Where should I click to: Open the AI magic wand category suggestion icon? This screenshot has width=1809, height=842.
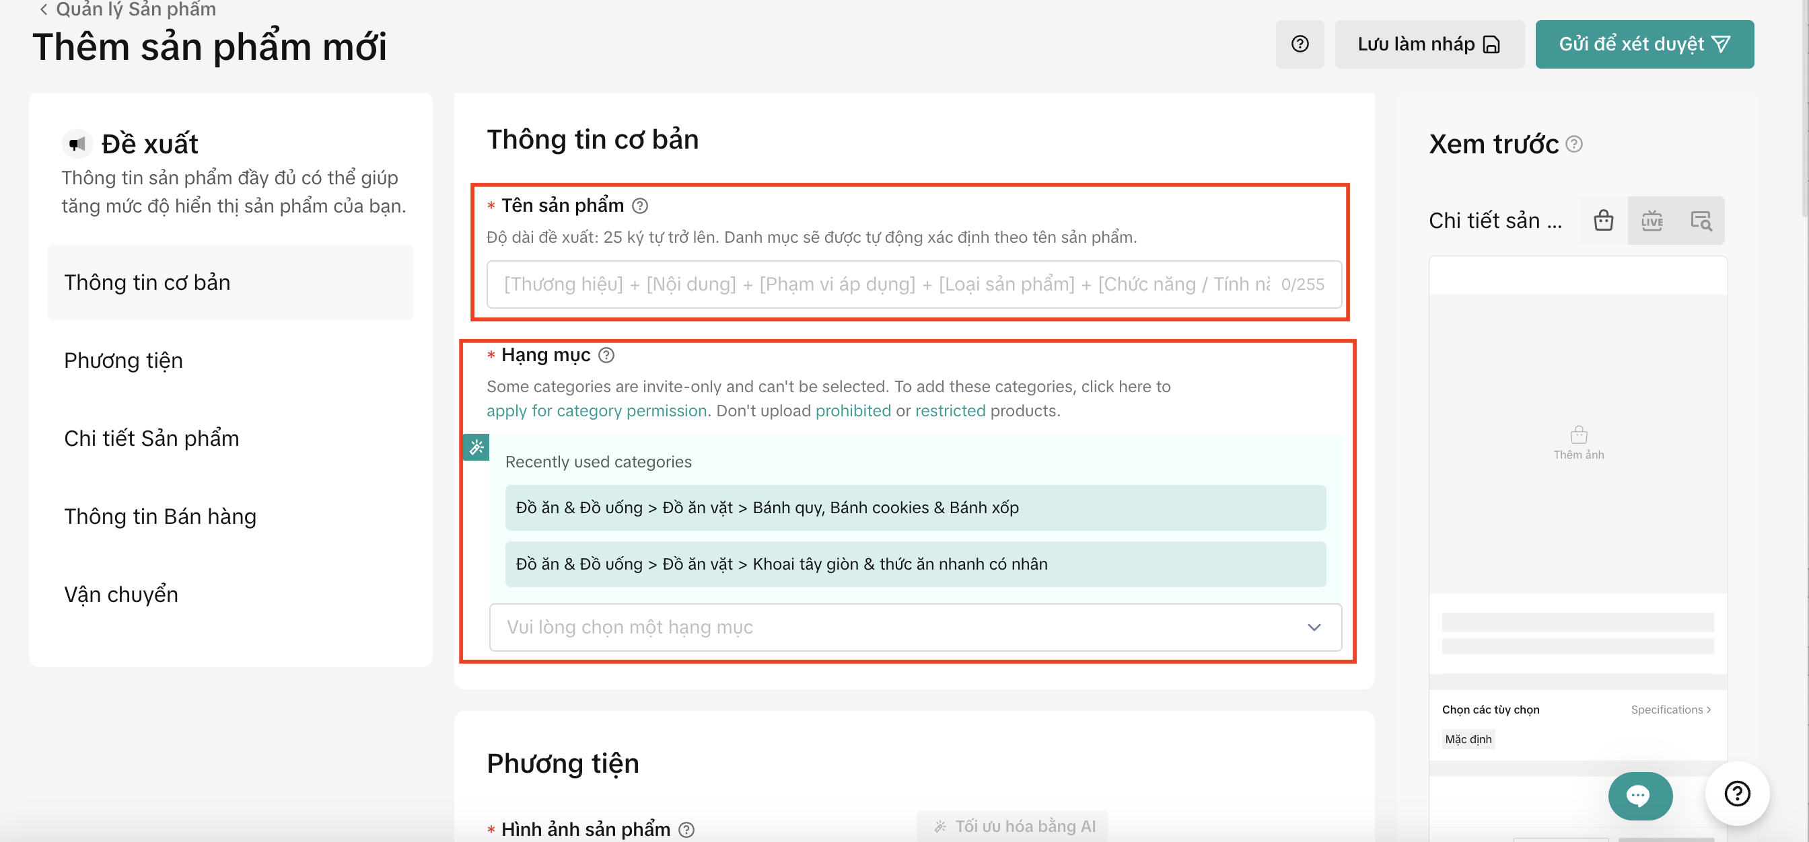(476, 447)
